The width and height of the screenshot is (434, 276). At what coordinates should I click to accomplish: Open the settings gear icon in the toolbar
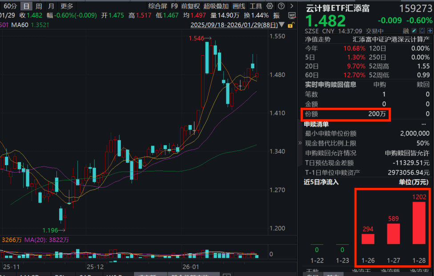[x=269, y=6]
